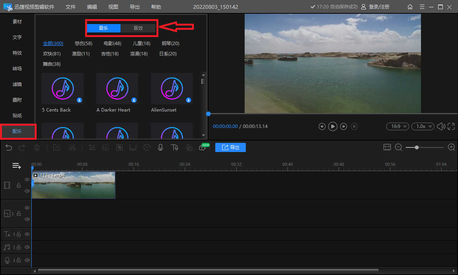This screenshot has width=458, height=275.
Task: Start voice-over recording with microphone icon
Action: [161, 147]
